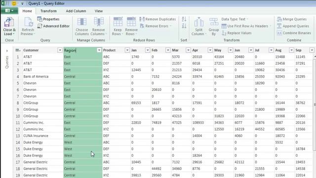This screenshot has width=316, height=178.
Task: Open the Sep column filter dropdown
Action: click(x=312, y=50)
